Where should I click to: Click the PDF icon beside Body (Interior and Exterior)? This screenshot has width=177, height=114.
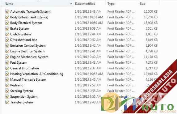7,17
